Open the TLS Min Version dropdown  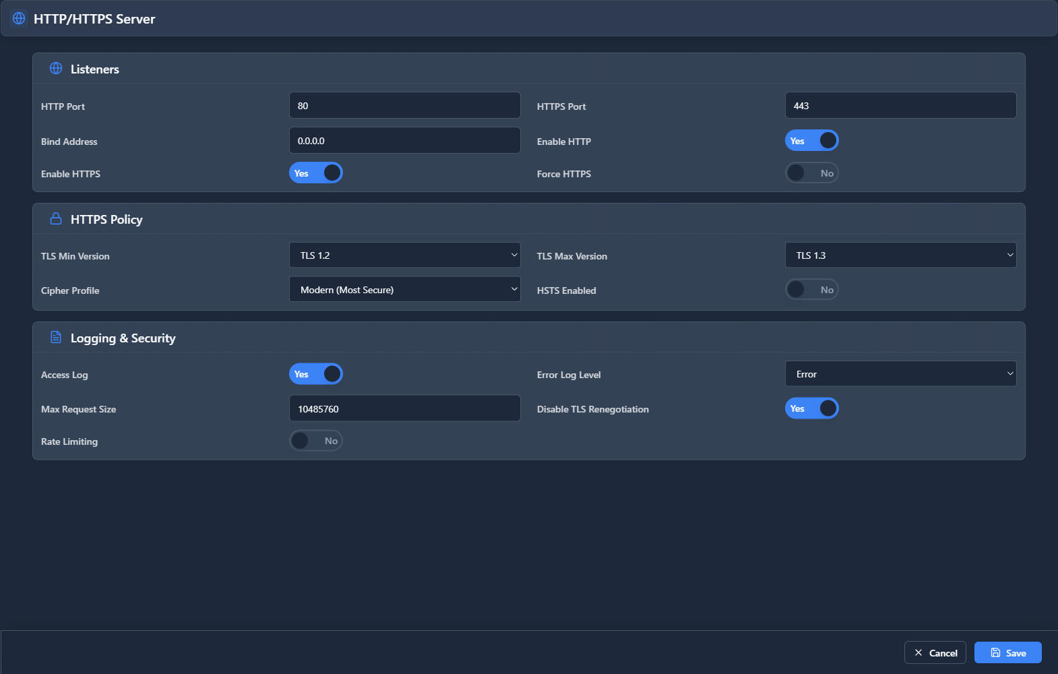[404, 255]
